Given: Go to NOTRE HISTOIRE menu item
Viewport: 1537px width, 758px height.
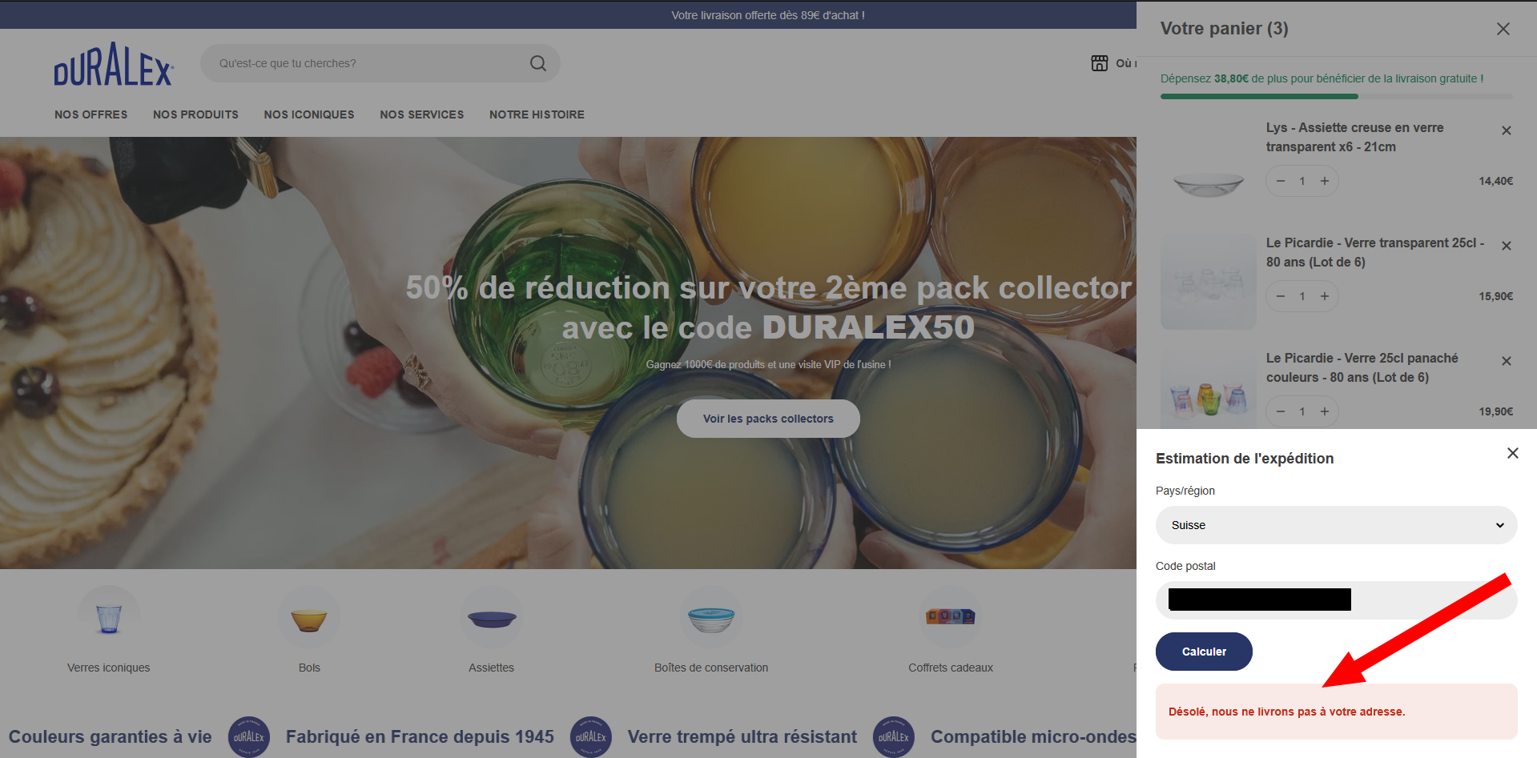Looking at the screenshot, I should [x=537, y=114].
